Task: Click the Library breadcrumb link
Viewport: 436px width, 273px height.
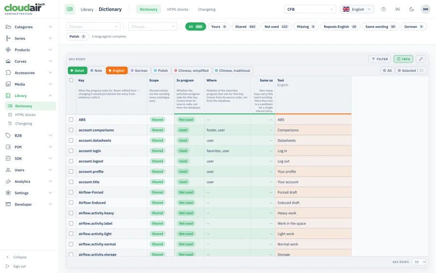Action: pos(87,9)
